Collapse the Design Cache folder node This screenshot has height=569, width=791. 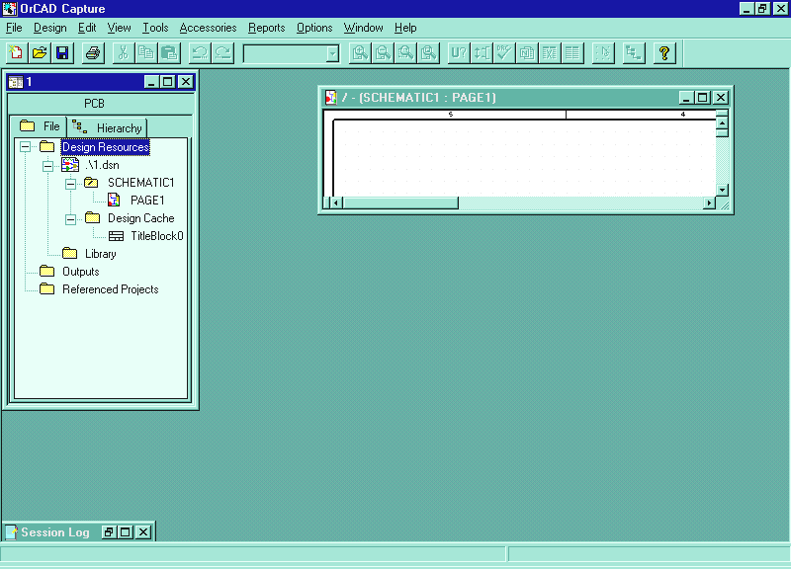70,218
